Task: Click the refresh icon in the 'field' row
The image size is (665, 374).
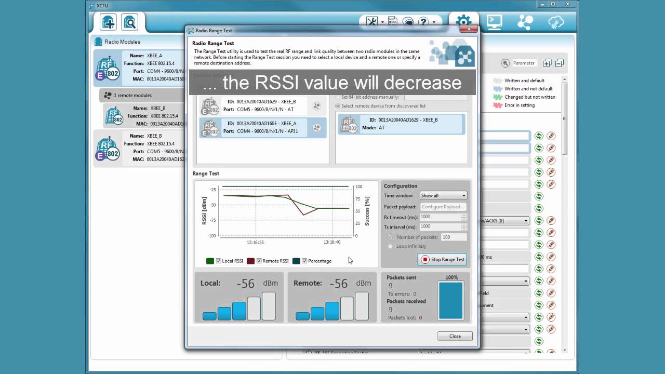Action: point(539,293)
